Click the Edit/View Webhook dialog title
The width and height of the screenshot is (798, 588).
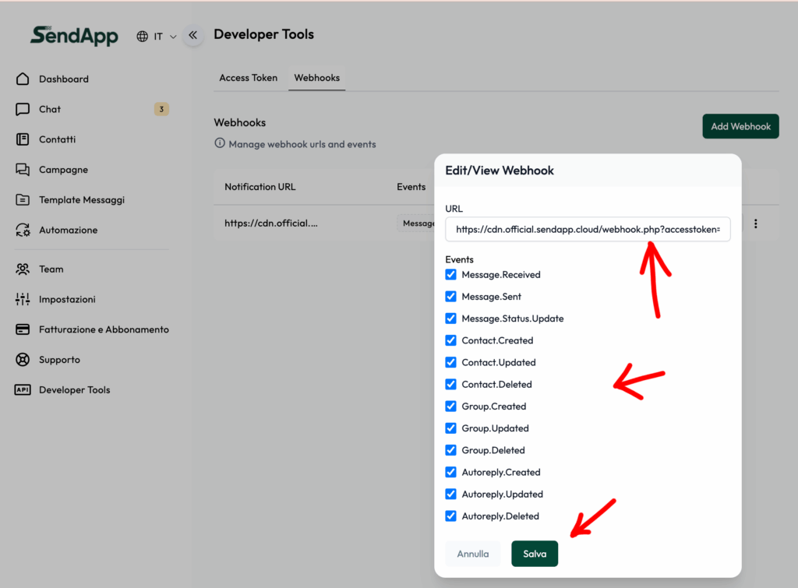point(500,171)
